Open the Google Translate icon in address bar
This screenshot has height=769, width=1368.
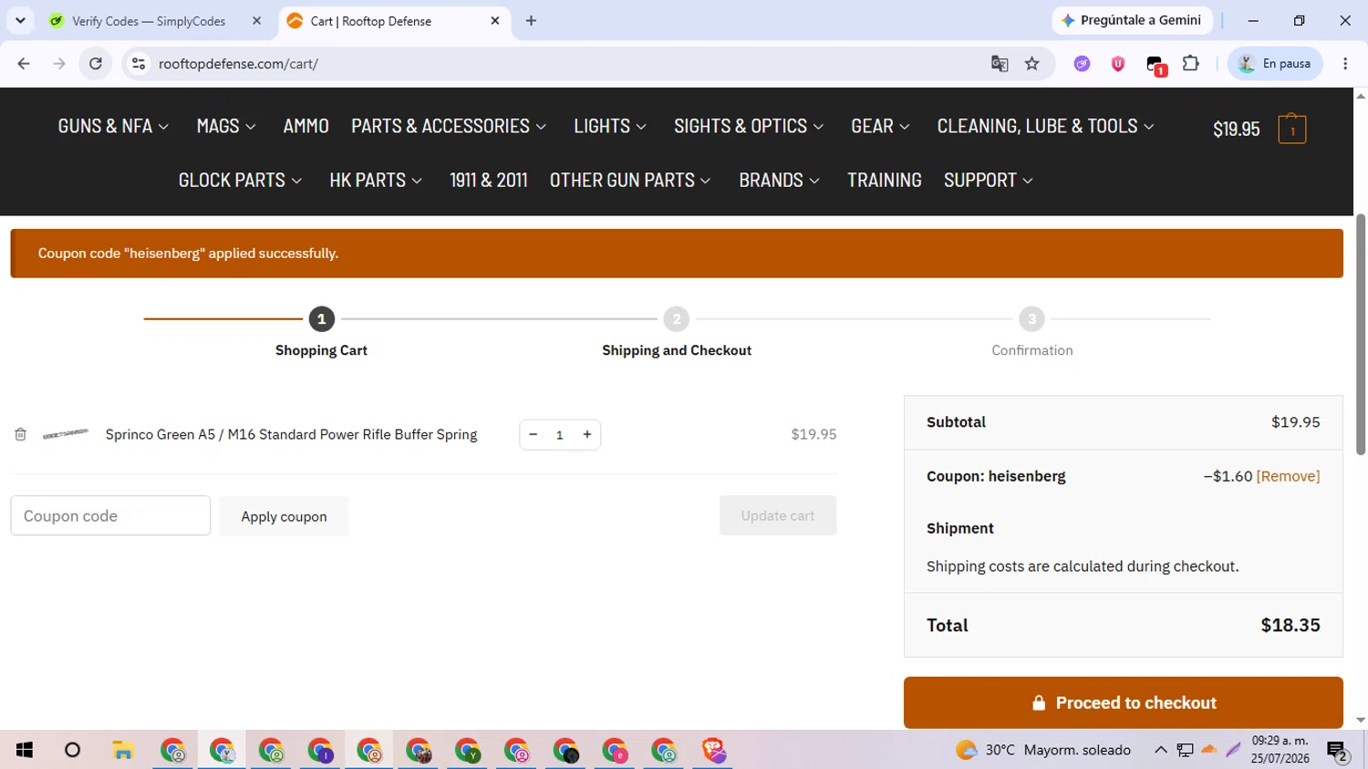pos(1000,64)
